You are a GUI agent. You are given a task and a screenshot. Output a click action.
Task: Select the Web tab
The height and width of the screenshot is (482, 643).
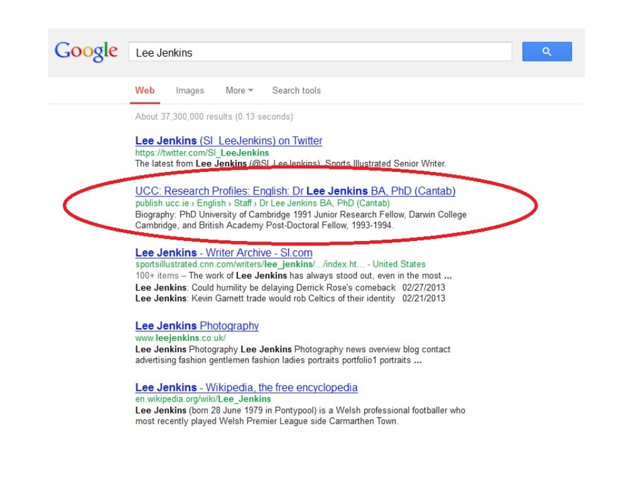[x=145, y=90]
